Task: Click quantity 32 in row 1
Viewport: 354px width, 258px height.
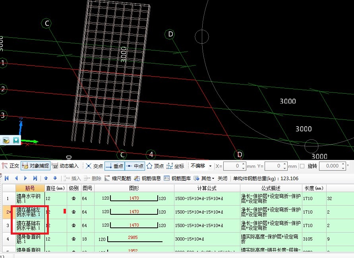Action: [x=329, y=198]
